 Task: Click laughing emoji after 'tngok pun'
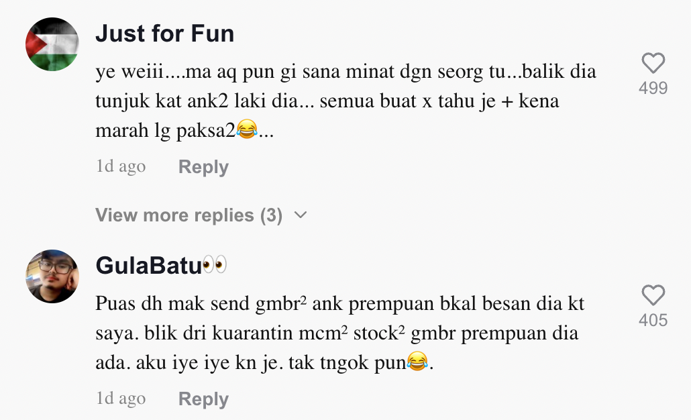click(417, 362)
